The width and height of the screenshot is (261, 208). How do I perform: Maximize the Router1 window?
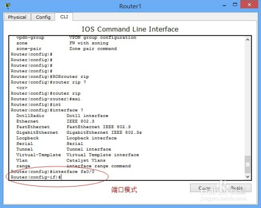click(235, 5)
